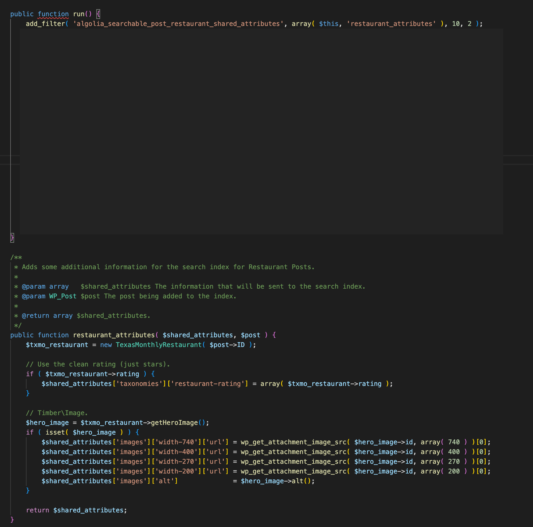Click the add_filter function call
The image size is (533, 527).
[45, 24]
